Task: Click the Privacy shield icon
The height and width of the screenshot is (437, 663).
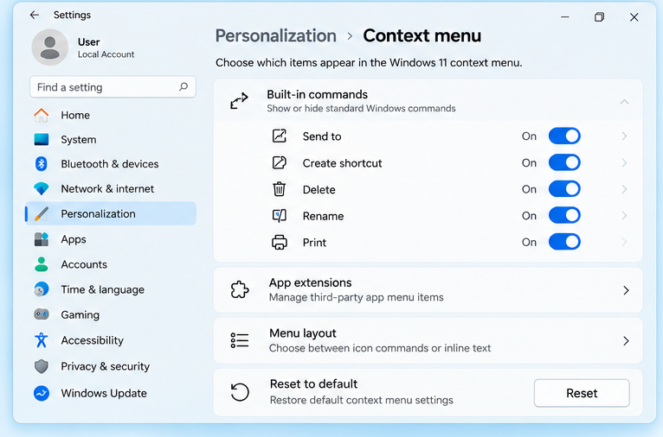Action: coord(42,366)
